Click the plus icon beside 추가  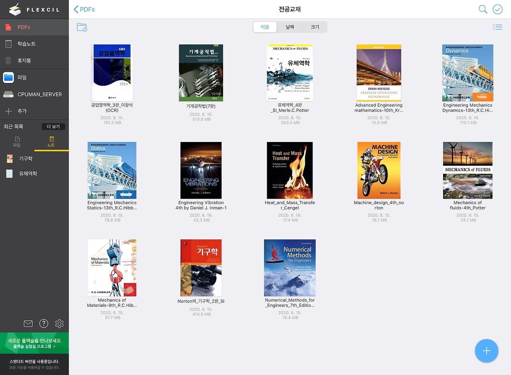(x=8, y=111)
